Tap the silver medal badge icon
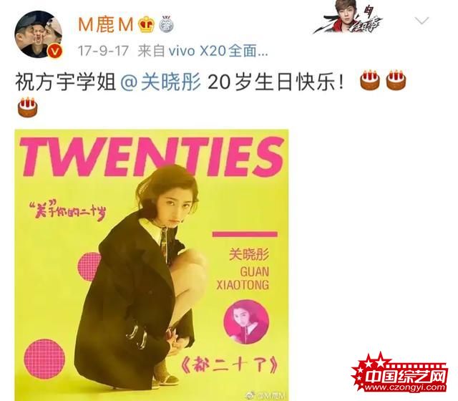This screenshot has height=401, width=458. pos(167,24)
